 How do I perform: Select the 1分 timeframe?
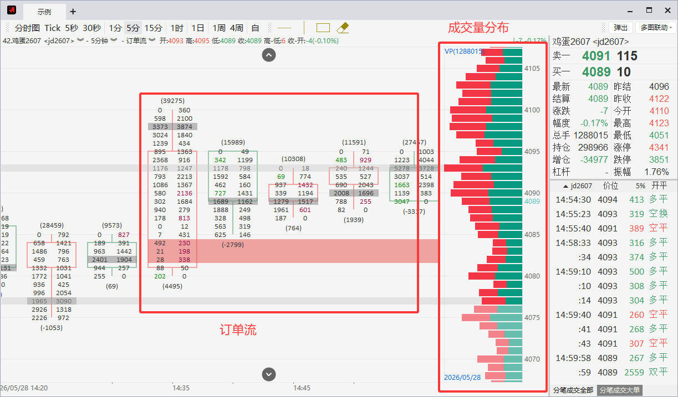point(115,28)
